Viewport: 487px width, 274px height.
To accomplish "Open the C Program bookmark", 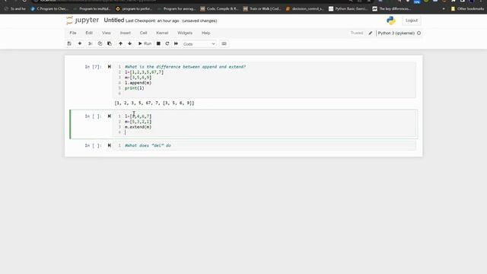I will pyautogui.click(x=49, y=8).
